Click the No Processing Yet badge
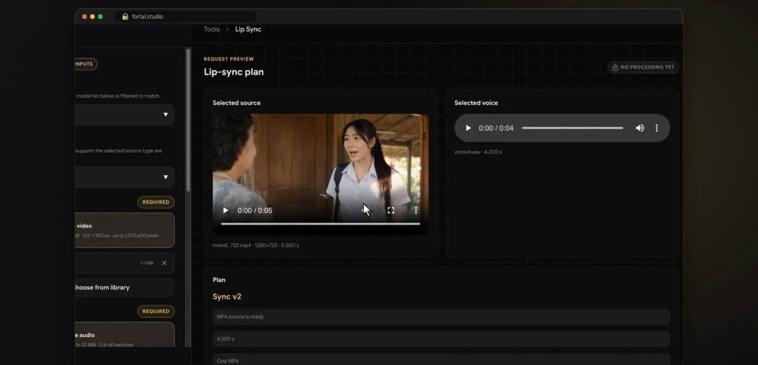 click(643, 67)
